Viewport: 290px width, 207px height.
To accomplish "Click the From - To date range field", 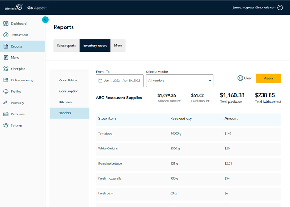I will pyautogui.click(x=119, y=80).
